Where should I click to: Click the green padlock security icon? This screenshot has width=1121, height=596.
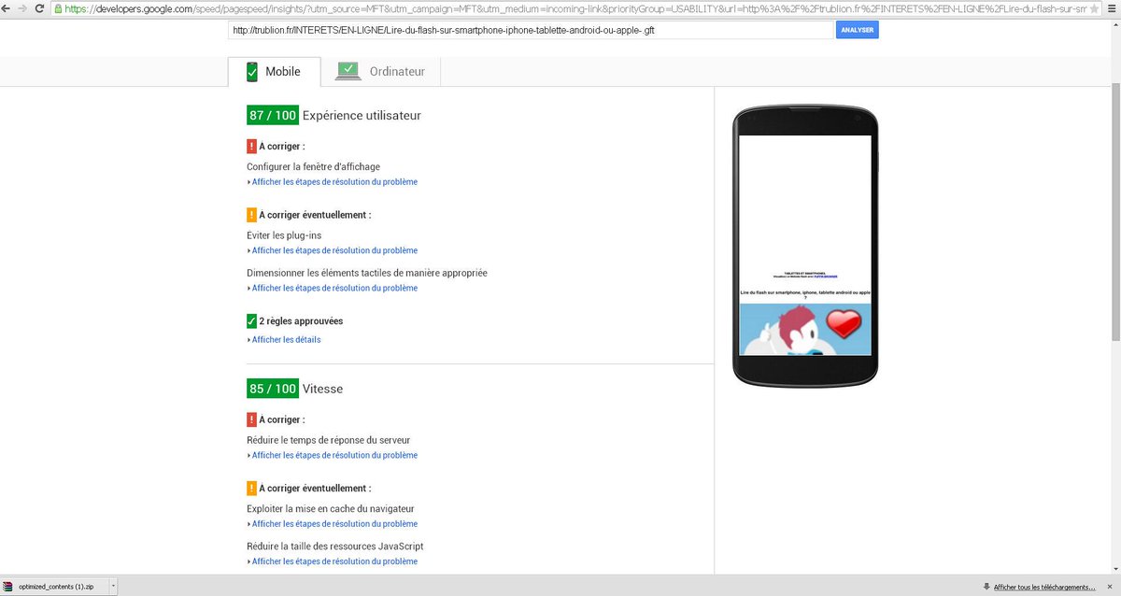click(59, 8)
